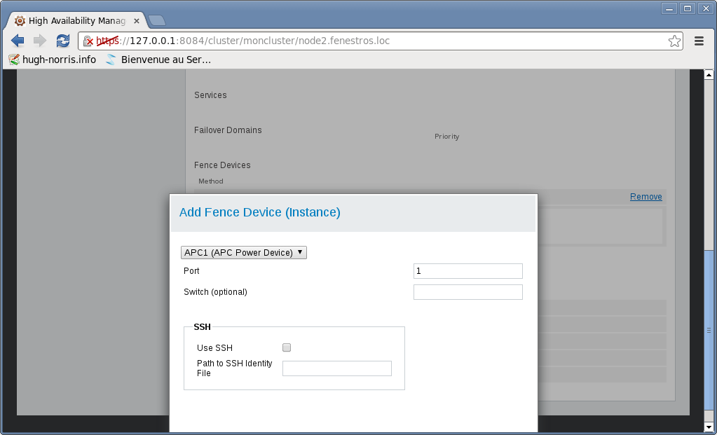The height and width of the screenshot is (435, 717).
Task: Click into the Port input field
Action: pos(467,271)
